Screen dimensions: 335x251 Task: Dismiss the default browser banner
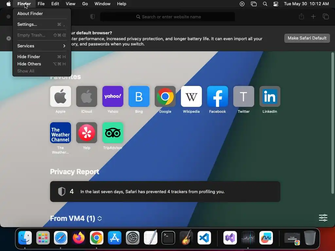[x=9, y=39]
